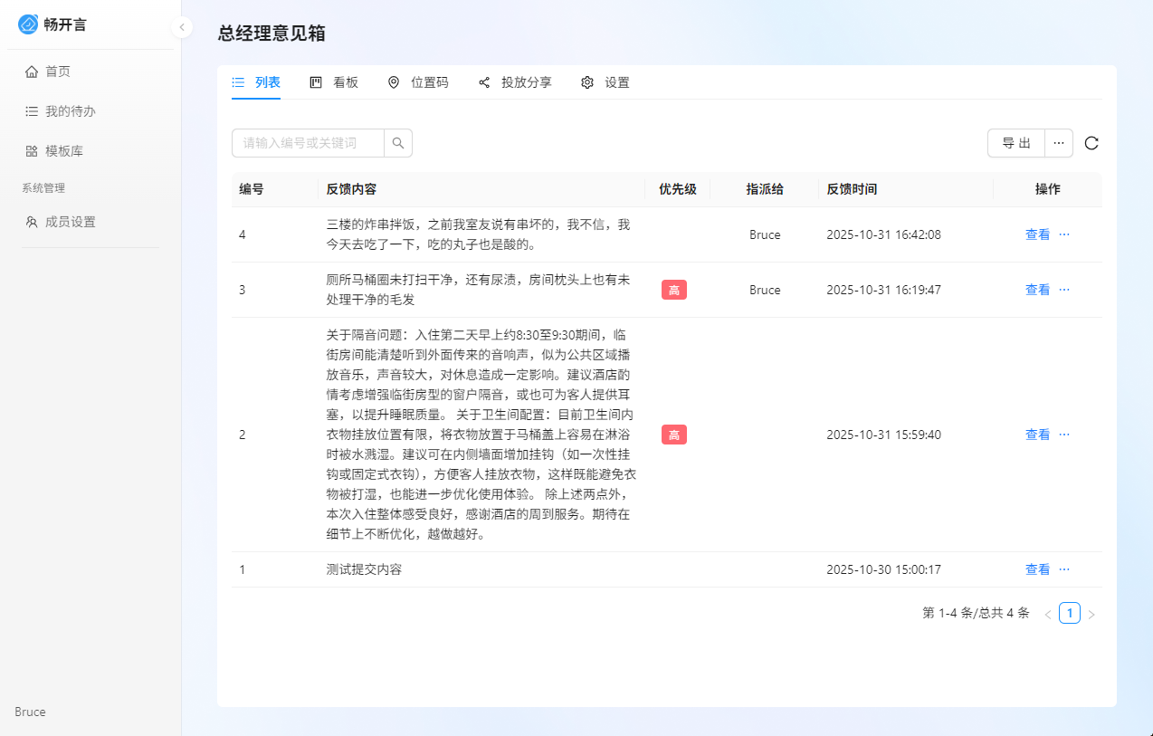Open more options next to 导出

point(1059,143)
